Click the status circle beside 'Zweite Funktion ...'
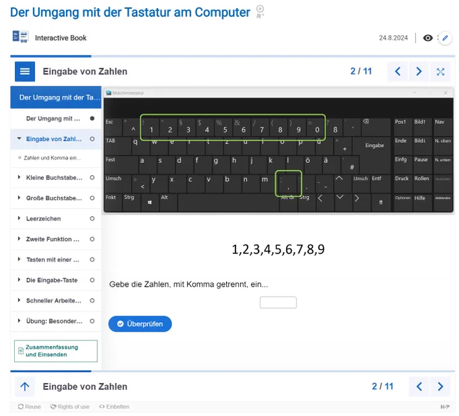 [92, 239]
